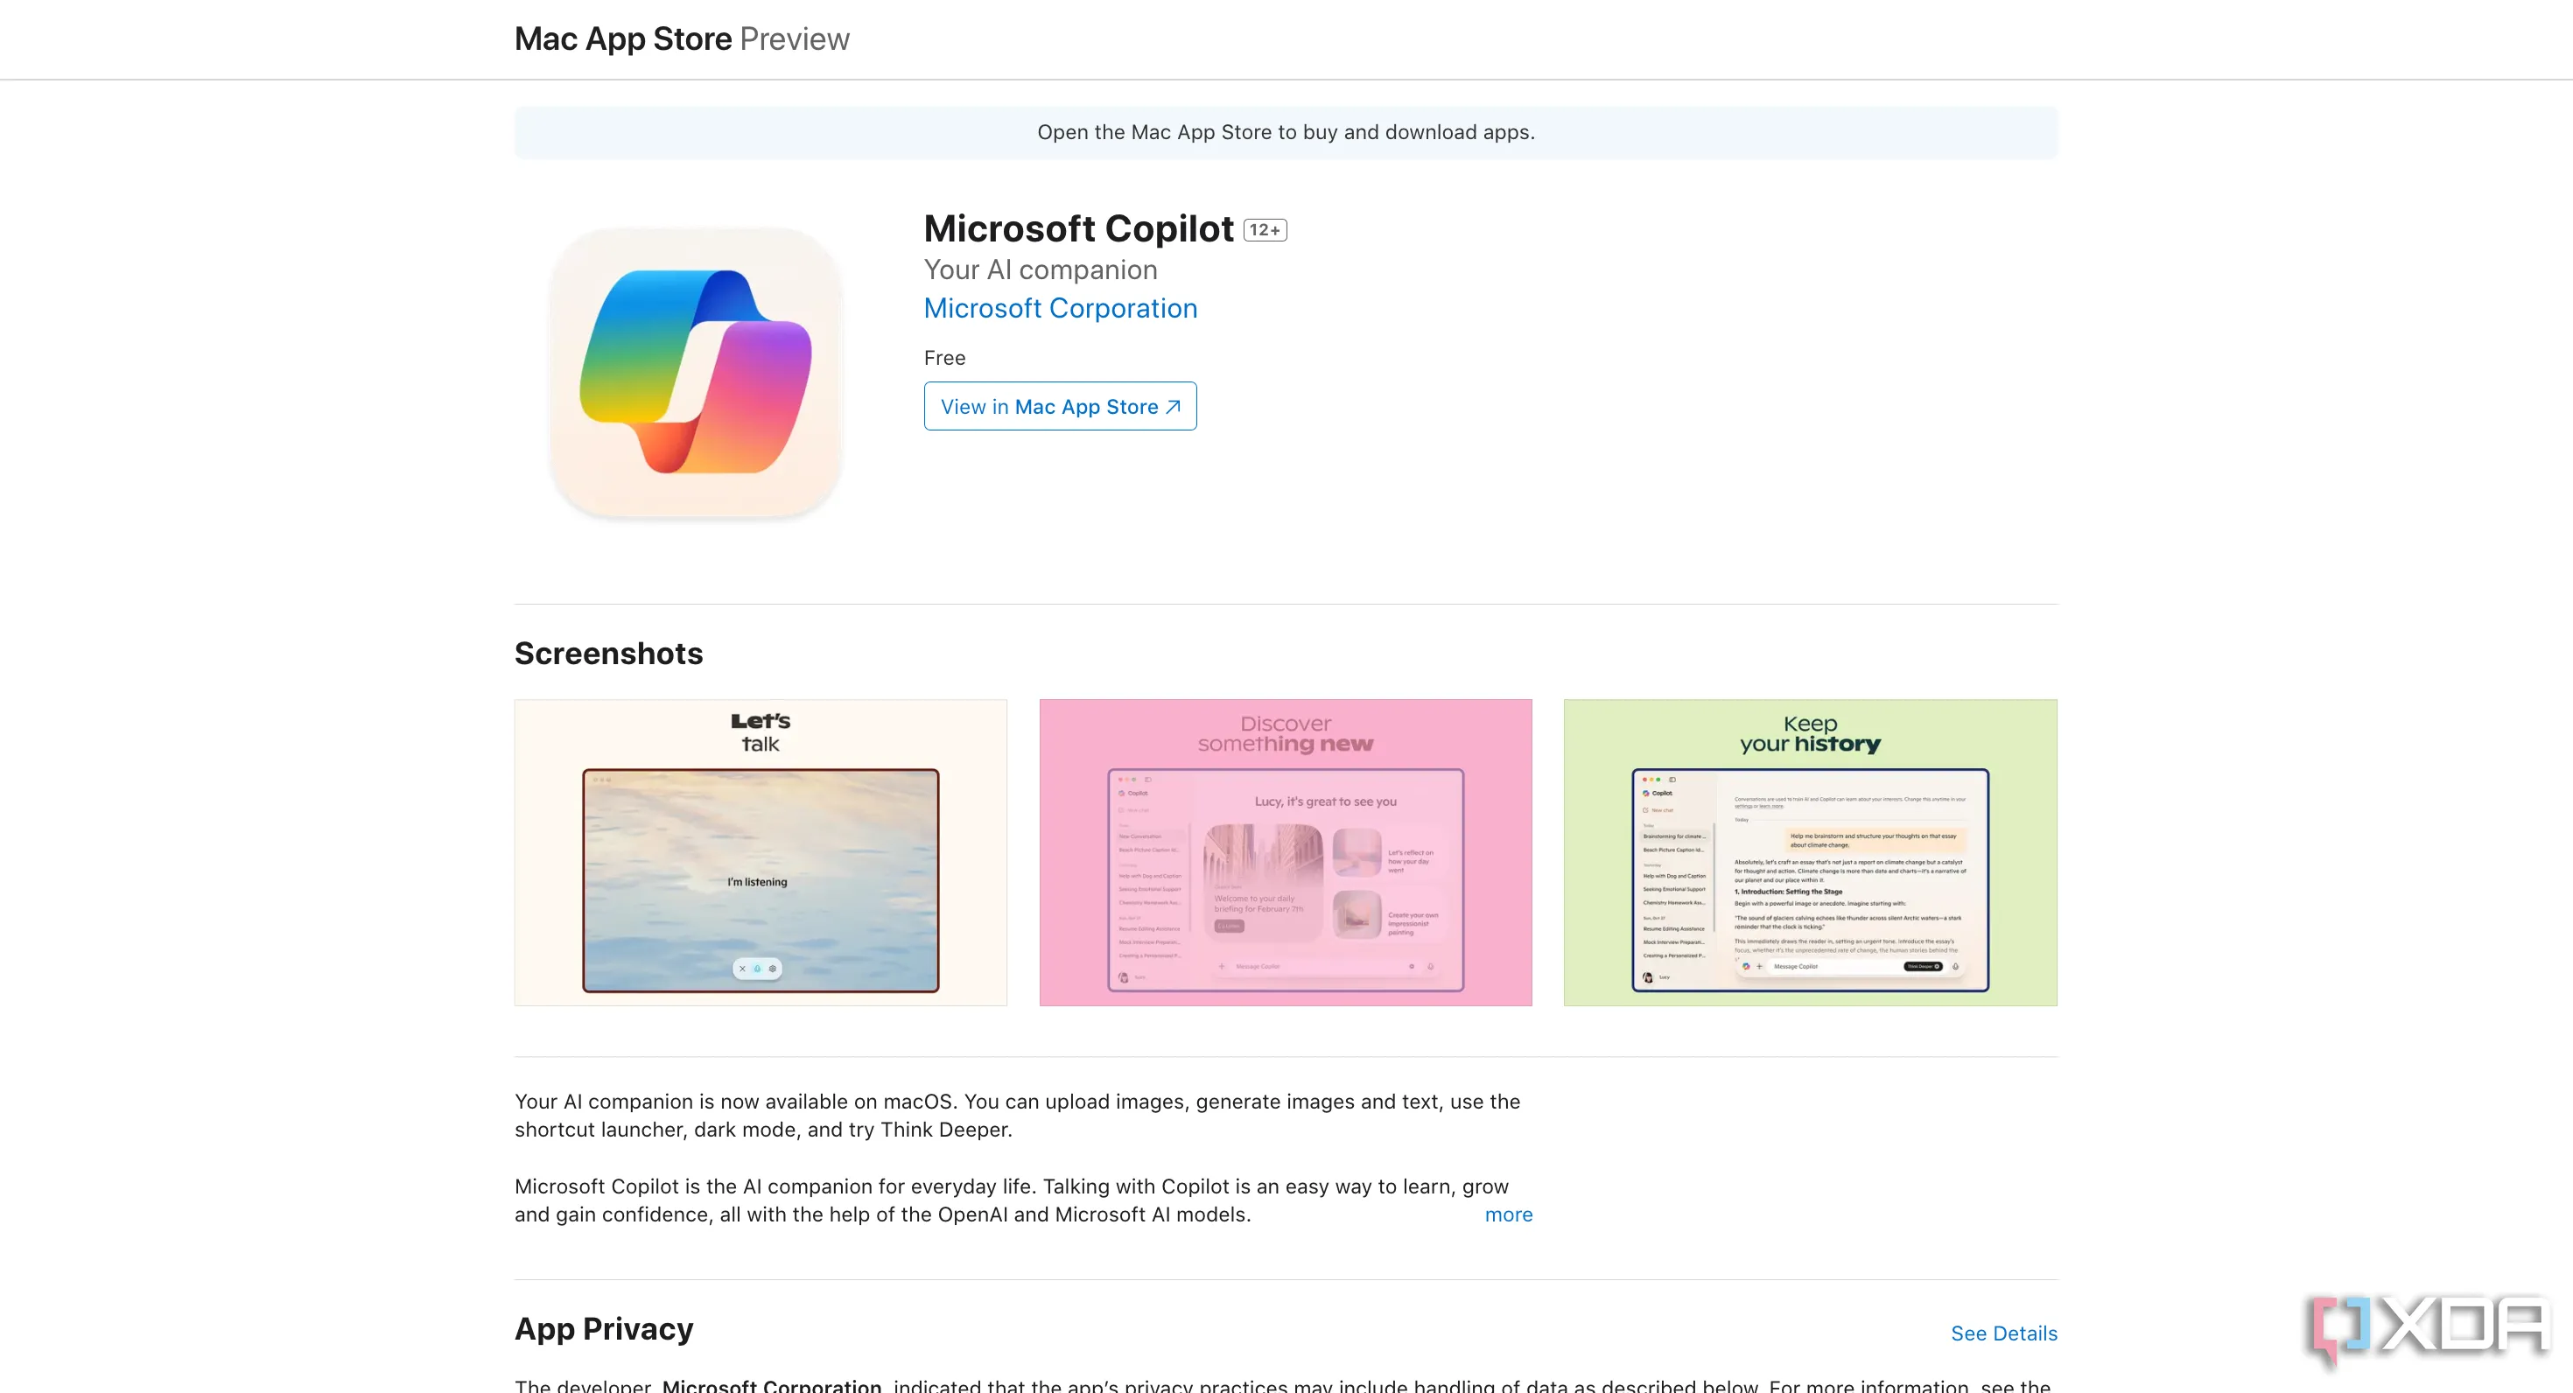
Task: Open the Keep your history screenshot
Action: coord(1810,853)
